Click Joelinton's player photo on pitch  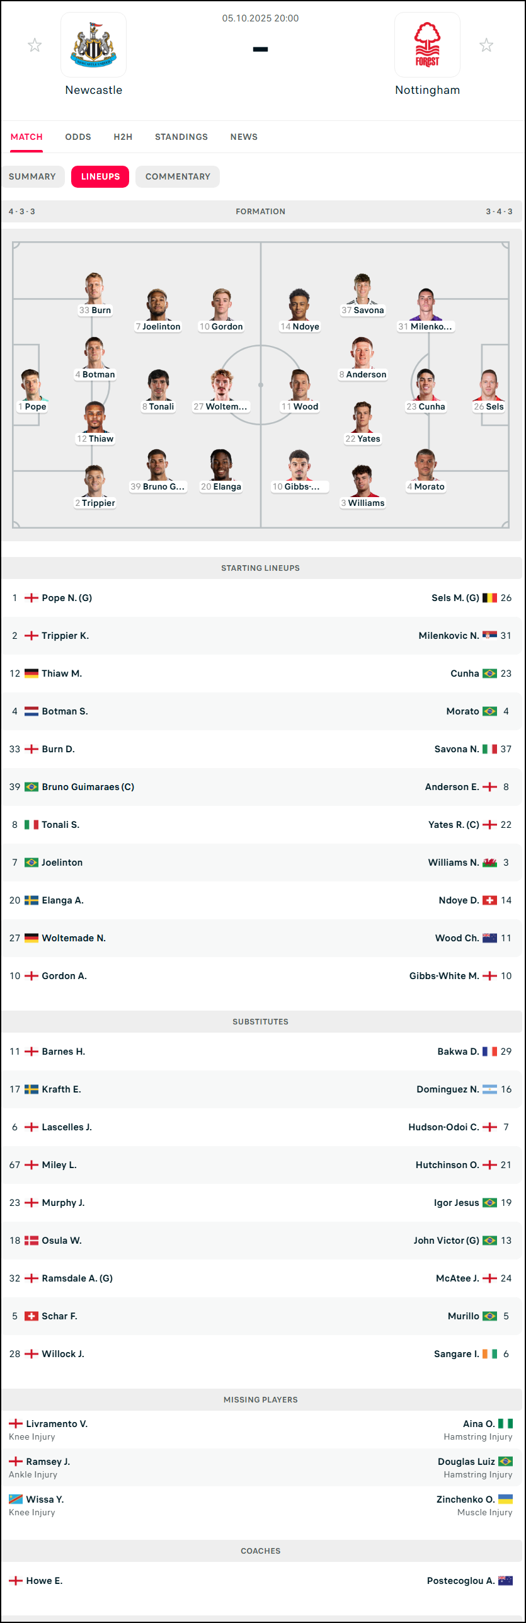(x=157, y=305)
